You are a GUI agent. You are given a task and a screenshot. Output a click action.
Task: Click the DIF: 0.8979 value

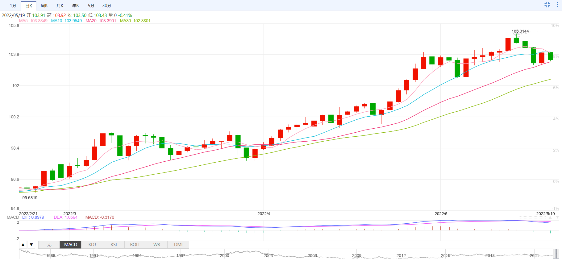33,217
